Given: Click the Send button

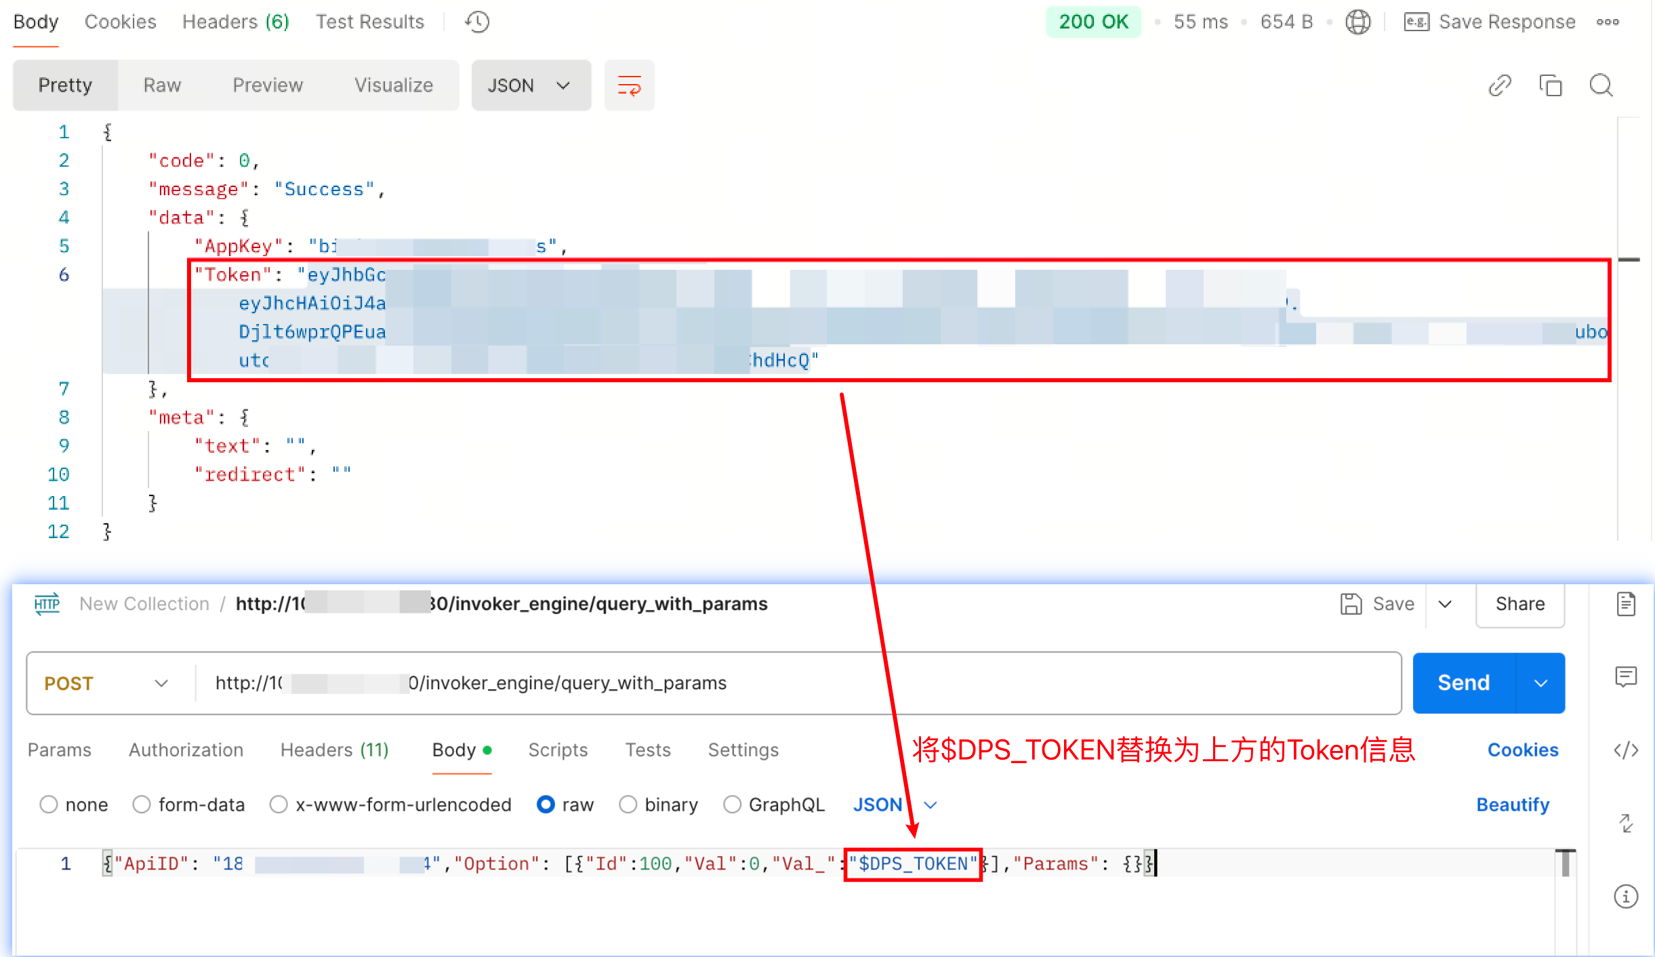Looking at the screenshot, I should (x=1464, y=683).
